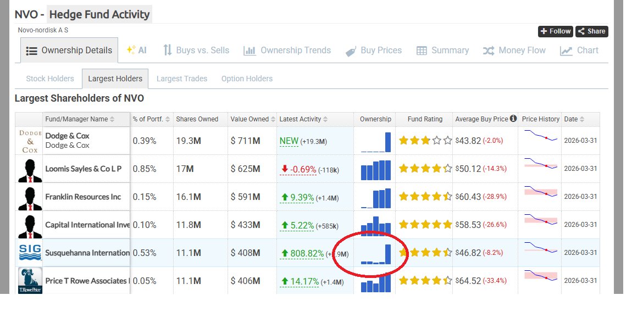Select the Stock Holders sub-tab
The height and width of the screenshot is (334, 632).
tap(50, 79)
